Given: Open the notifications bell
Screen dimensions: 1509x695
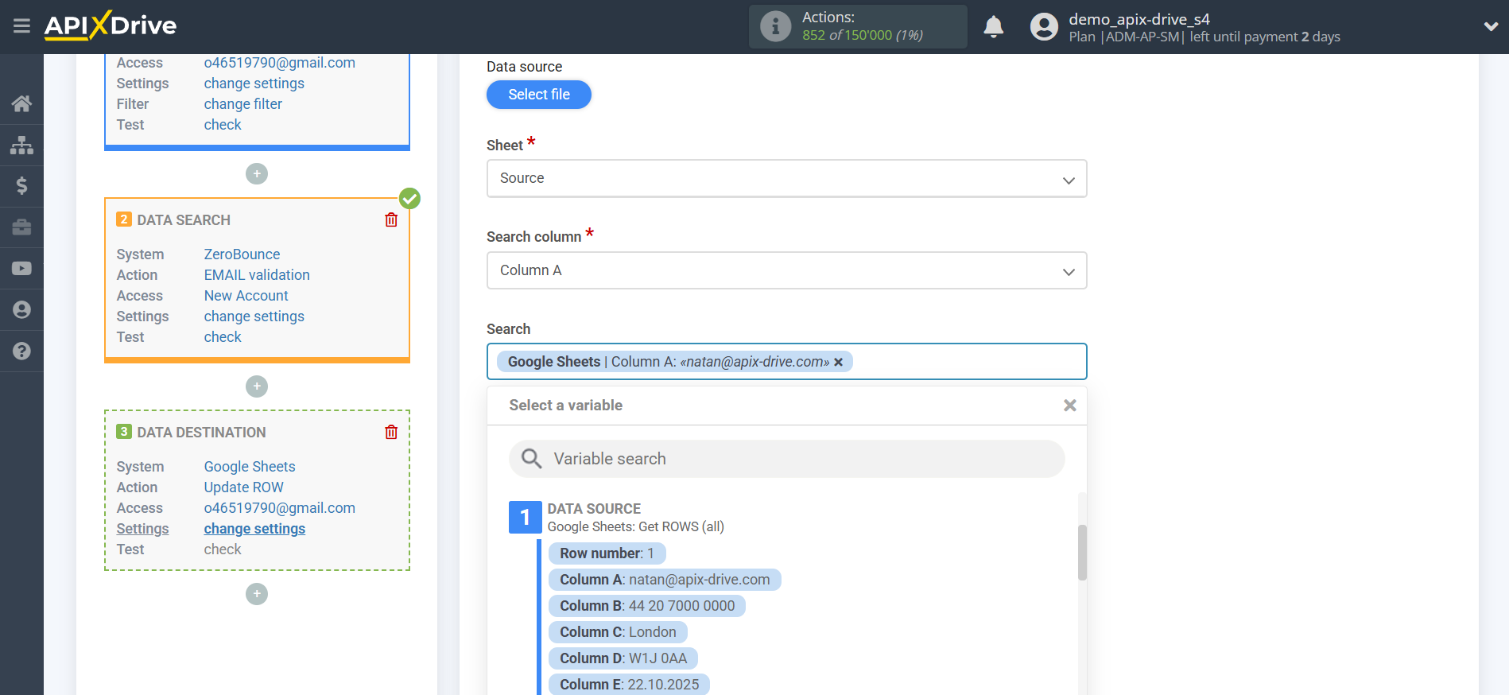Looking at the screenshot, I should click(994, 27).
